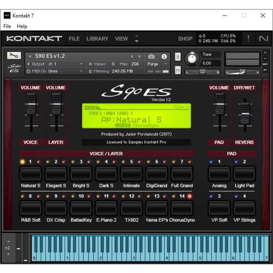The image size is (273, 273).
Task: Toggle voice LED for slot 1
Action: [22, 162]
